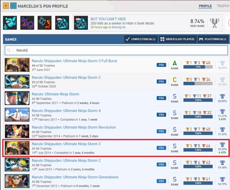The width and height of the screenshot is (230, 190).
Task: Open Naruto Shippuden: Ultimate Ninja Storm 3 Full Burst
Action: coord(74,61)
